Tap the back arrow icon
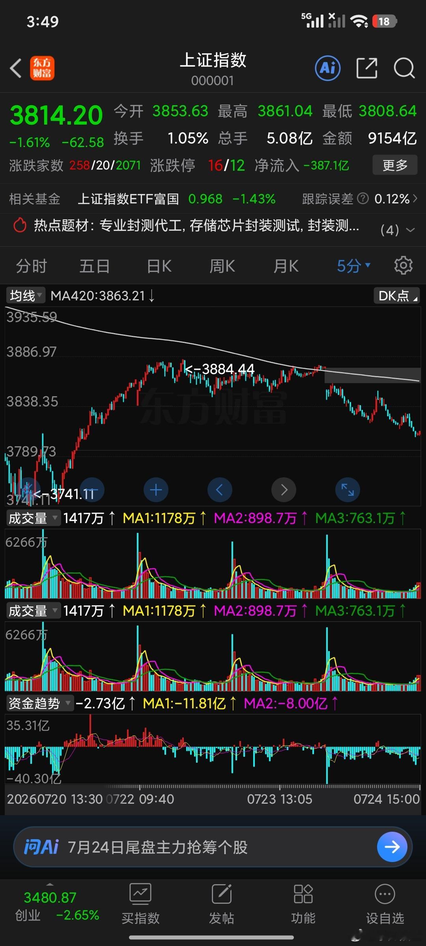This screenshot has width=426, height=946. tap(16, 69)
